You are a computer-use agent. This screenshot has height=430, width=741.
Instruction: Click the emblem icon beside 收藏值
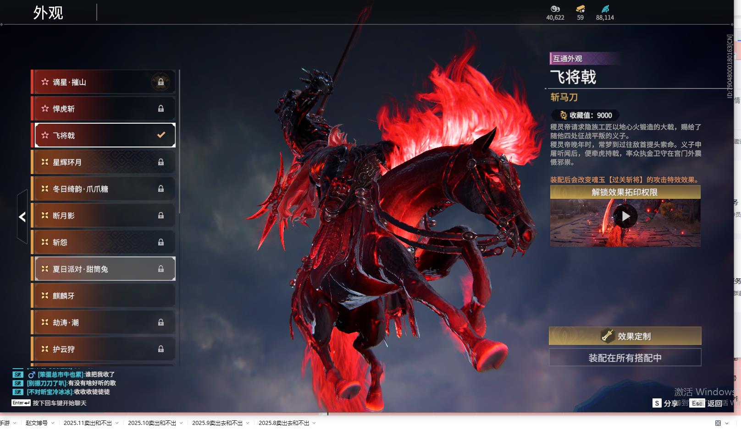click(564, 115)
